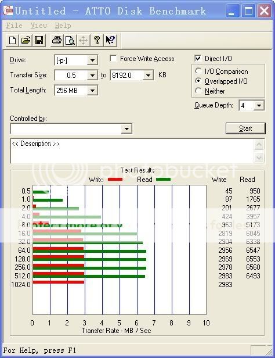
Task: Click the read value 6560
Action: (253, 267)
